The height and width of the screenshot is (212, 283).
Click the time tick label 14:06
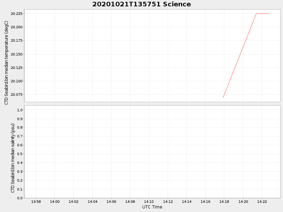point(111,202)
